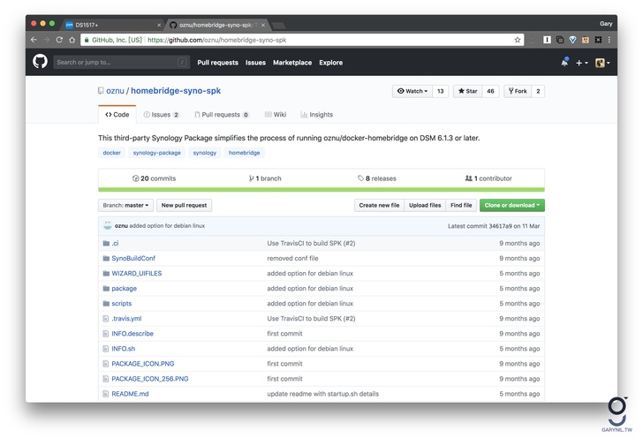Click the green language bar under stats
Screen dimensions: 643x439
coord(321,190)
